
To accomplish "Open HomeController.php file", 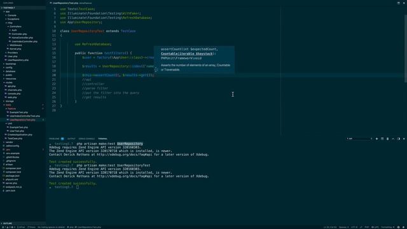I will pyautogui.click(x=22, y=38).
